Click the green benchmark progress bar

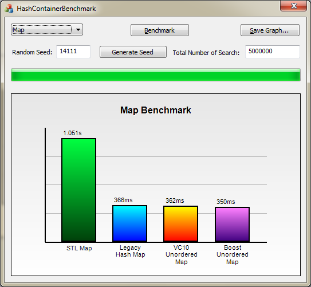tap(156, 75)
